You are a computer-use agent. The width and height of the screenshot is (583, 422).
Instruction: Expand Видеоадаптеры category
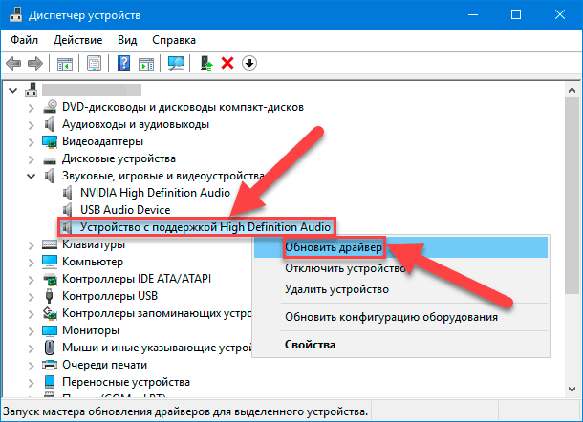click(x=32, y=142)
